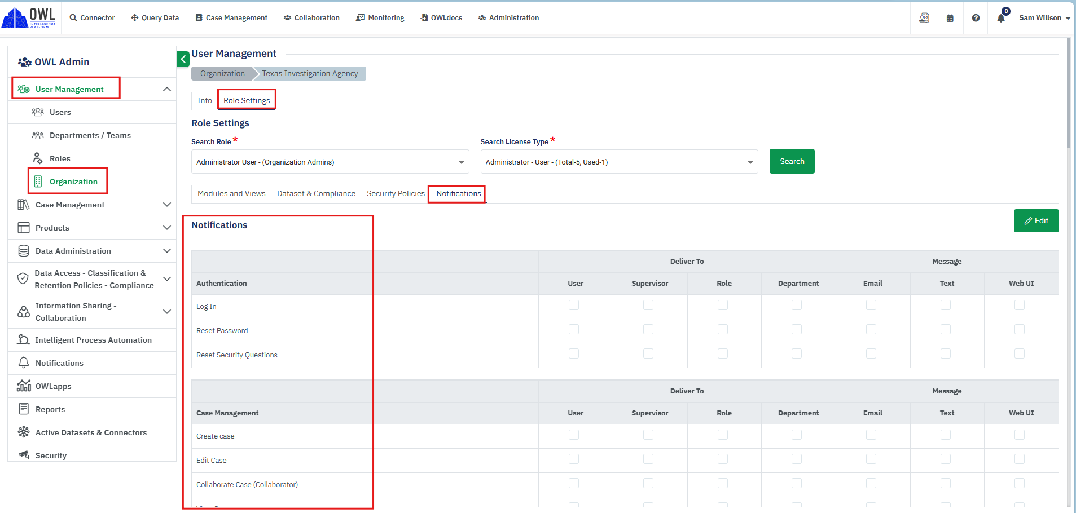Check Edit Case User checkbox

(x=574, y=459)
